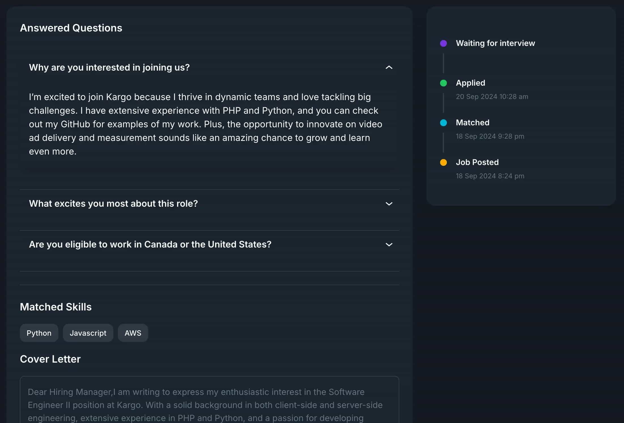Image resolution: width=624 pixels, height=423 pixels.
Task: Expand 'What excites you most about this role?'
Action: (389, 204)
